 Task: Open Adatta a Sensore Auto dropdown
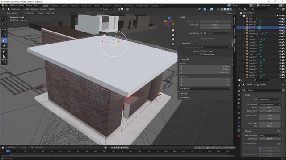269,135
